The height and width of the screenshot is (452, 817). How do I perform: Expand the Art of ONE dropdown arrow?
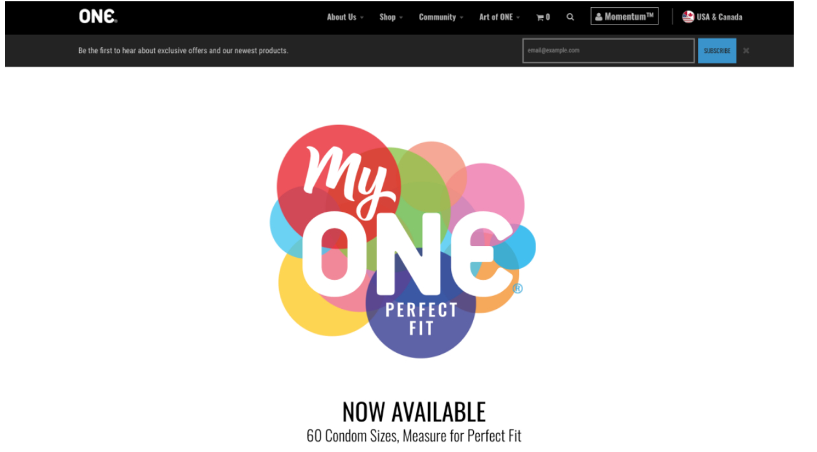click(x=518, y=17)
